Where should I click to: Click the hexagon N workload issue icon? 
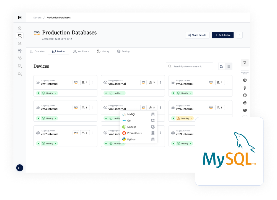click(245, 80)
